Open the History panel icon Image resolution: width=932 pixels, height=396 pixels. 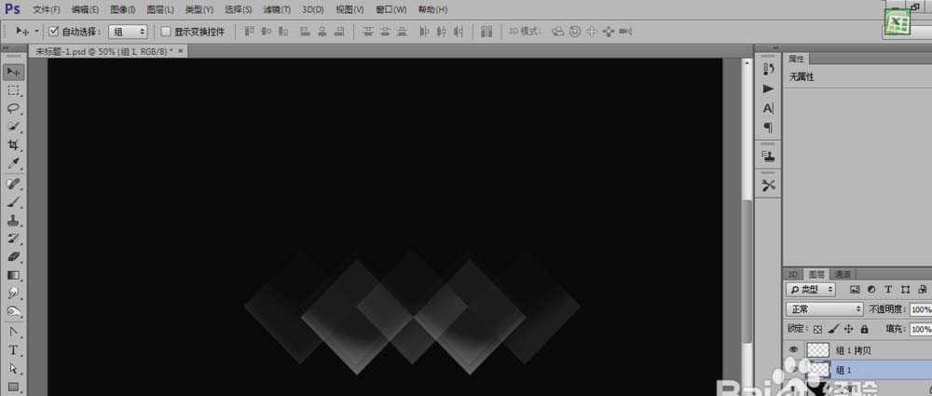click(x=768, y=68)
